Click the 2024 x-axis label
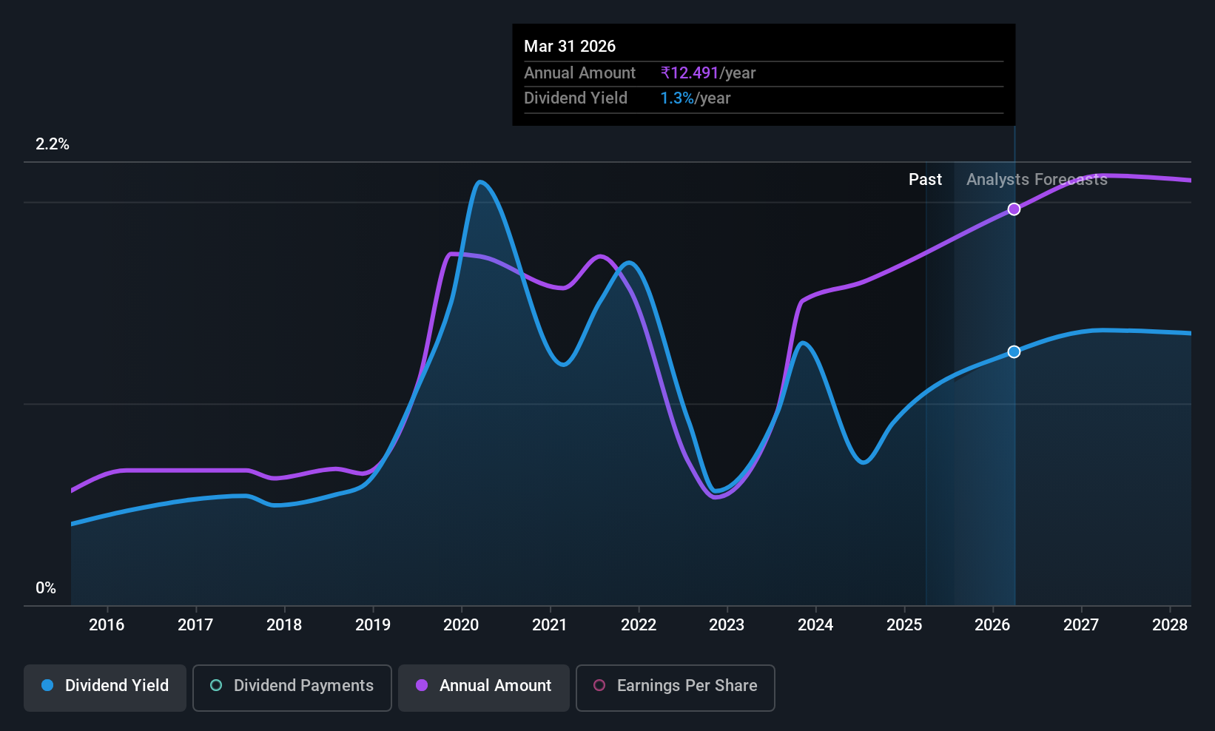The height and width of the screenshot is (731, 1215). [815, 625]
